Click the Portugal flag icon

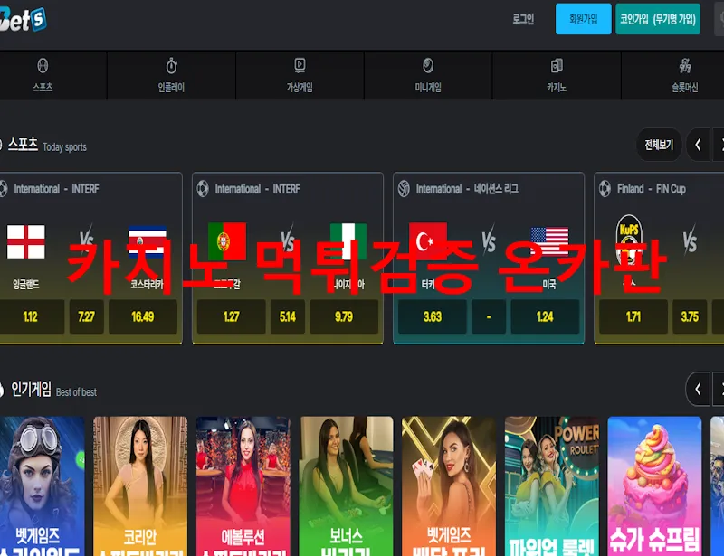point(227,241)
